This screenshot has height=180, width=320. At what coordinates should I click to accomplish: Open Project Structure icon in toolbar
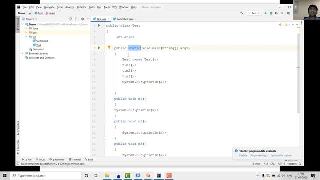[289, 13]
